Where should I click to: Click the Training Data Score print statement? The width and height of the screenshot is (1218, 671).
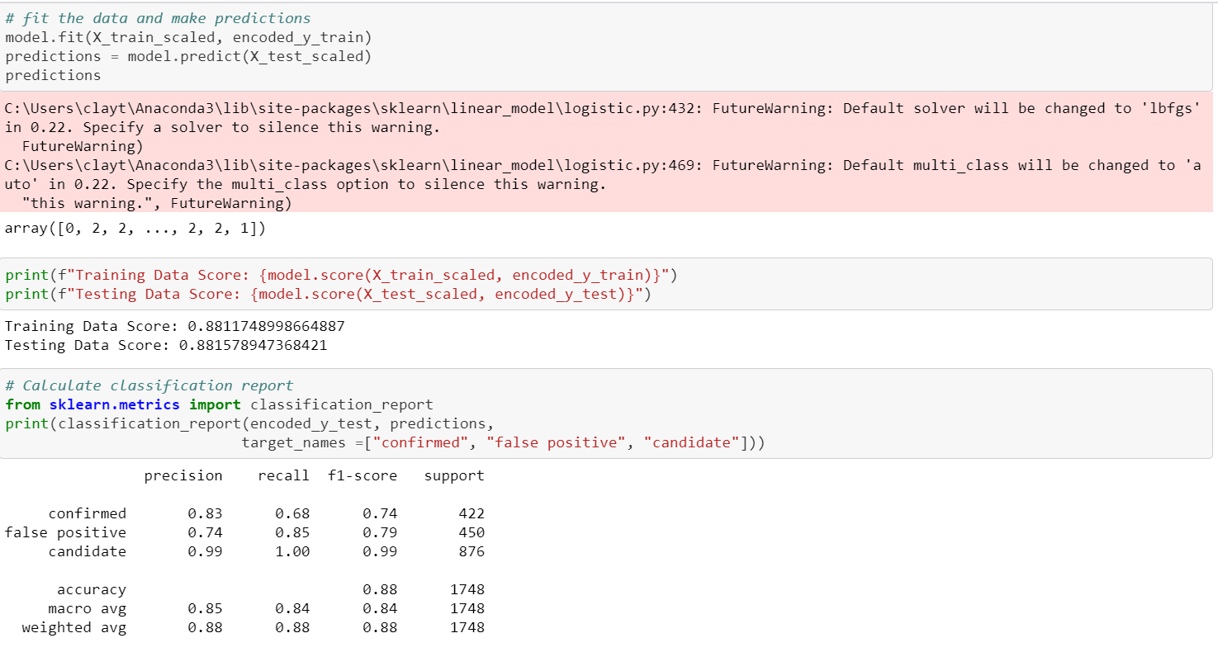click(x=341, y=275)
